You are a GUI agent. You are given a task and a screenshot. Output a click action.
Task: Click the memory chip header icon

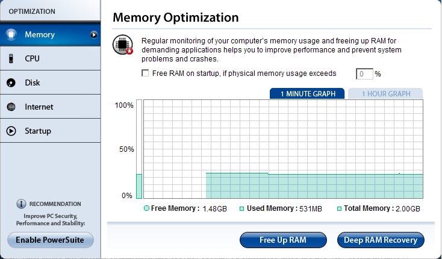click(123, 46)
